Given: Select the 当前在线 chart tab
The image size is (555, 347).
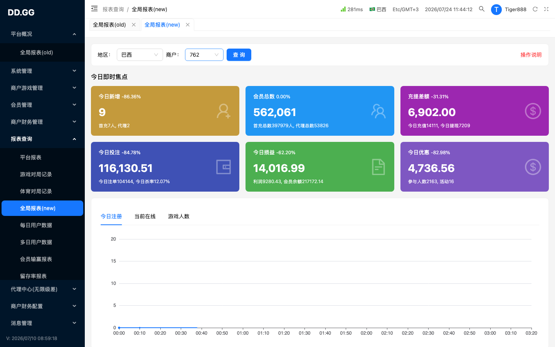Looking at the screenshot, I should click(x=145, y=216).
